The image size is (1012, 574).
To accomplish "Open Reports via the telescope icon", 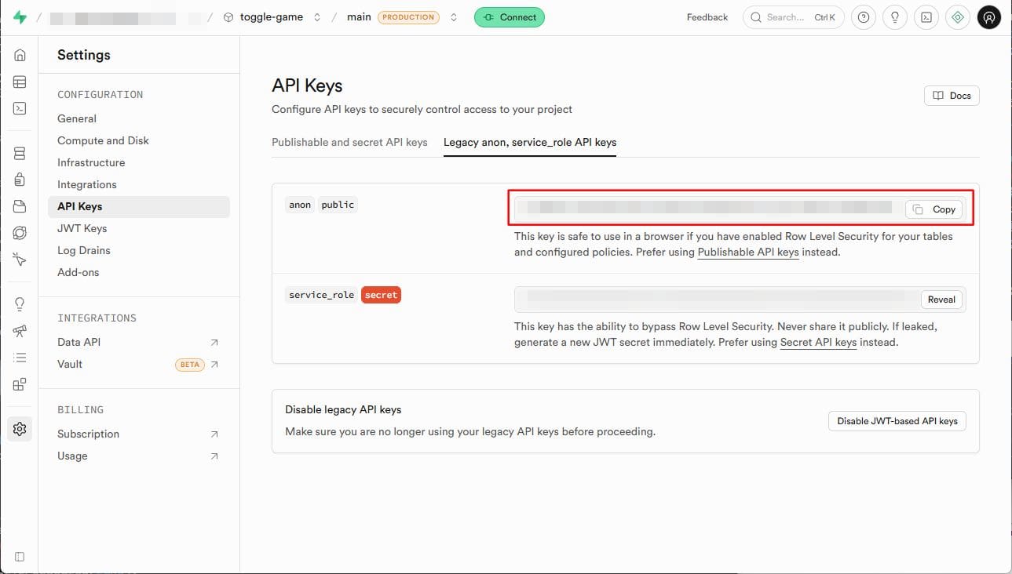I will (20, 331).
